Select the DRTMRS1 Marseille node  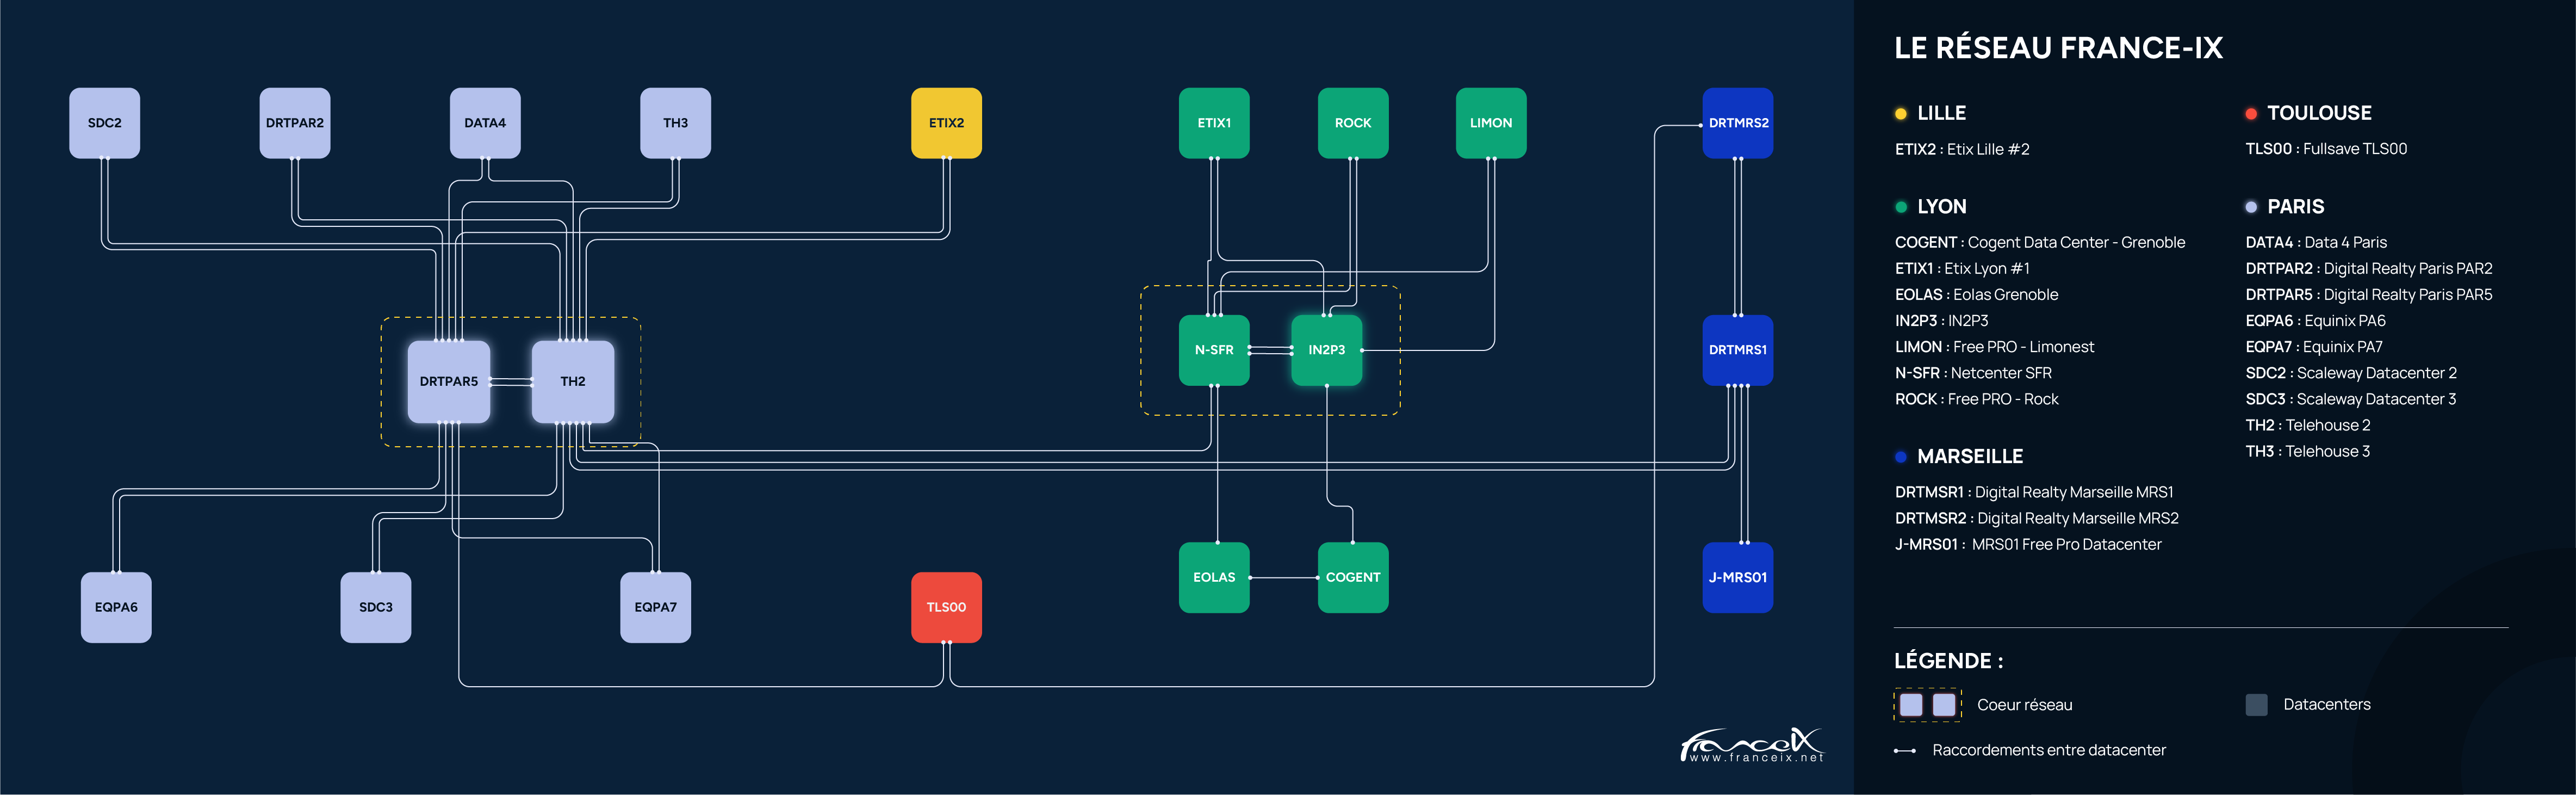click(x=1738, y=350)
